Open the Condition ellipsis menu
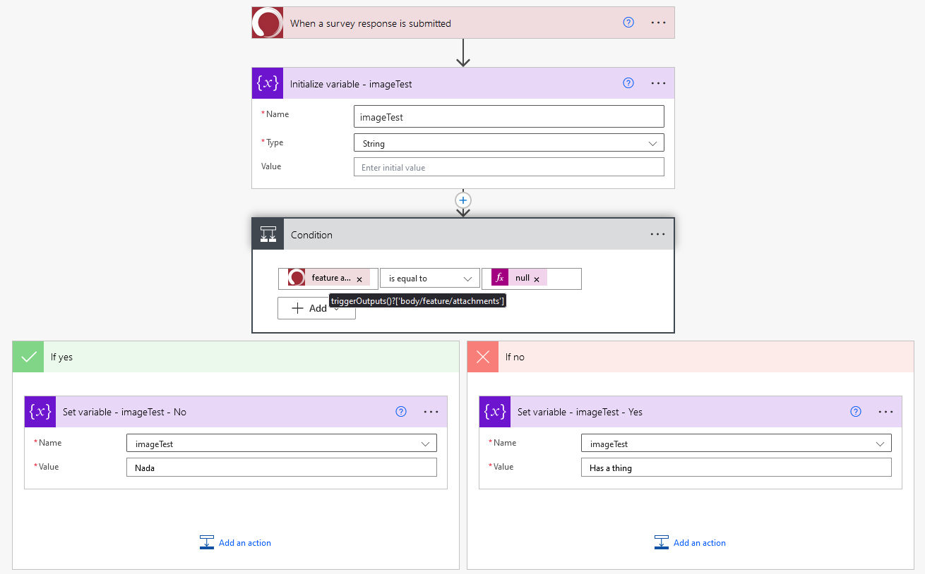The image size is (925, 574). pos(657,235)
